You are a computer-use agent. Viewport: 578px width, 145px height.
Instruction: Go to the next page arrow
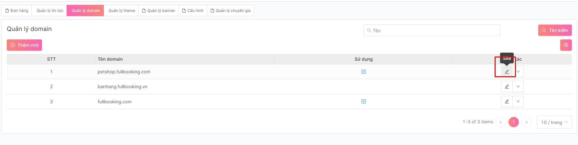pos(527,122)
